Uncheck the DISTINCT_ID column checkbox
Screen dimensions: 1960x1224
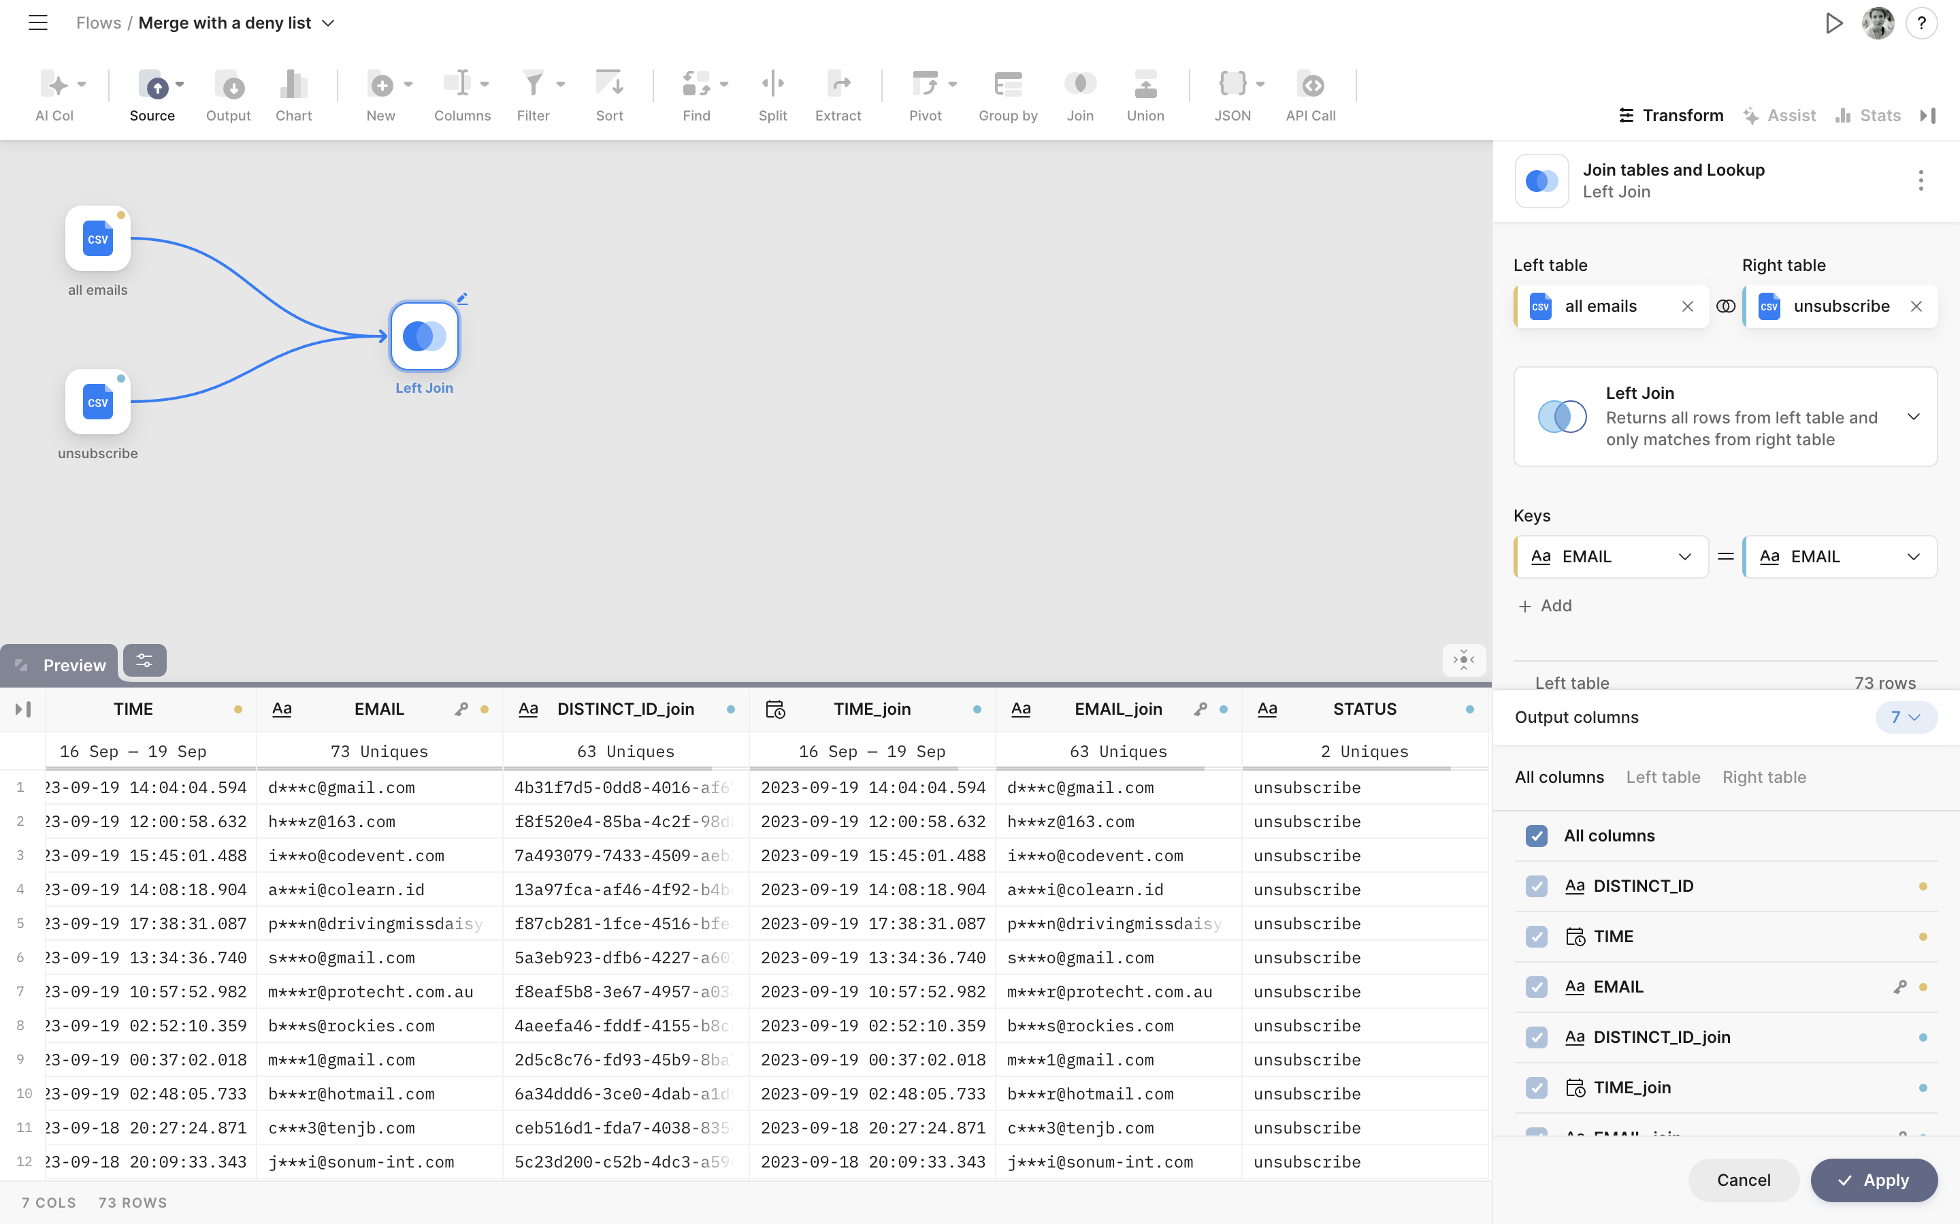(1536, 886)
